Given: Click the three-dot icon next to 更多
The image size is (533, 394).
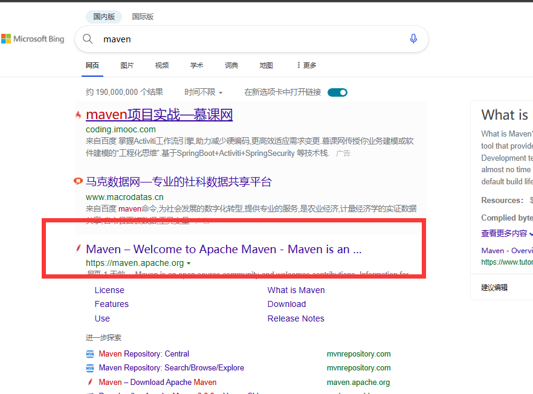Looking at the screenshot, I should coord(299,65).
